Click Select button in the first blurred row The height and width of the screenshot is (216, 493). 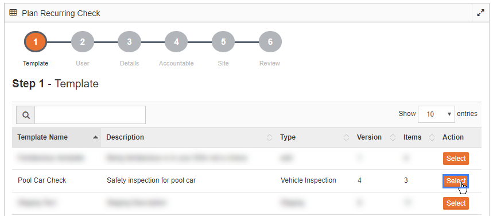[456, 159]
